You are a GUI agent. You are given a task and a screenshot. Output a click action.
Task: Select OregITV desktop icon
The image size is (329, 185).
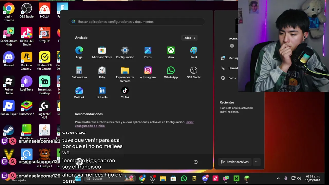click(44, 35)
